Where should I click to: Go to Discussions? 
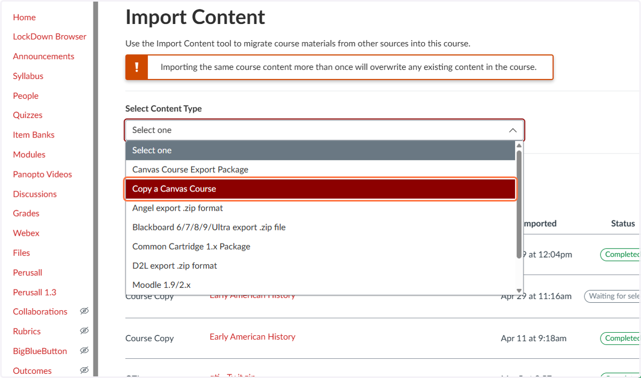click(x=35, y=194)
